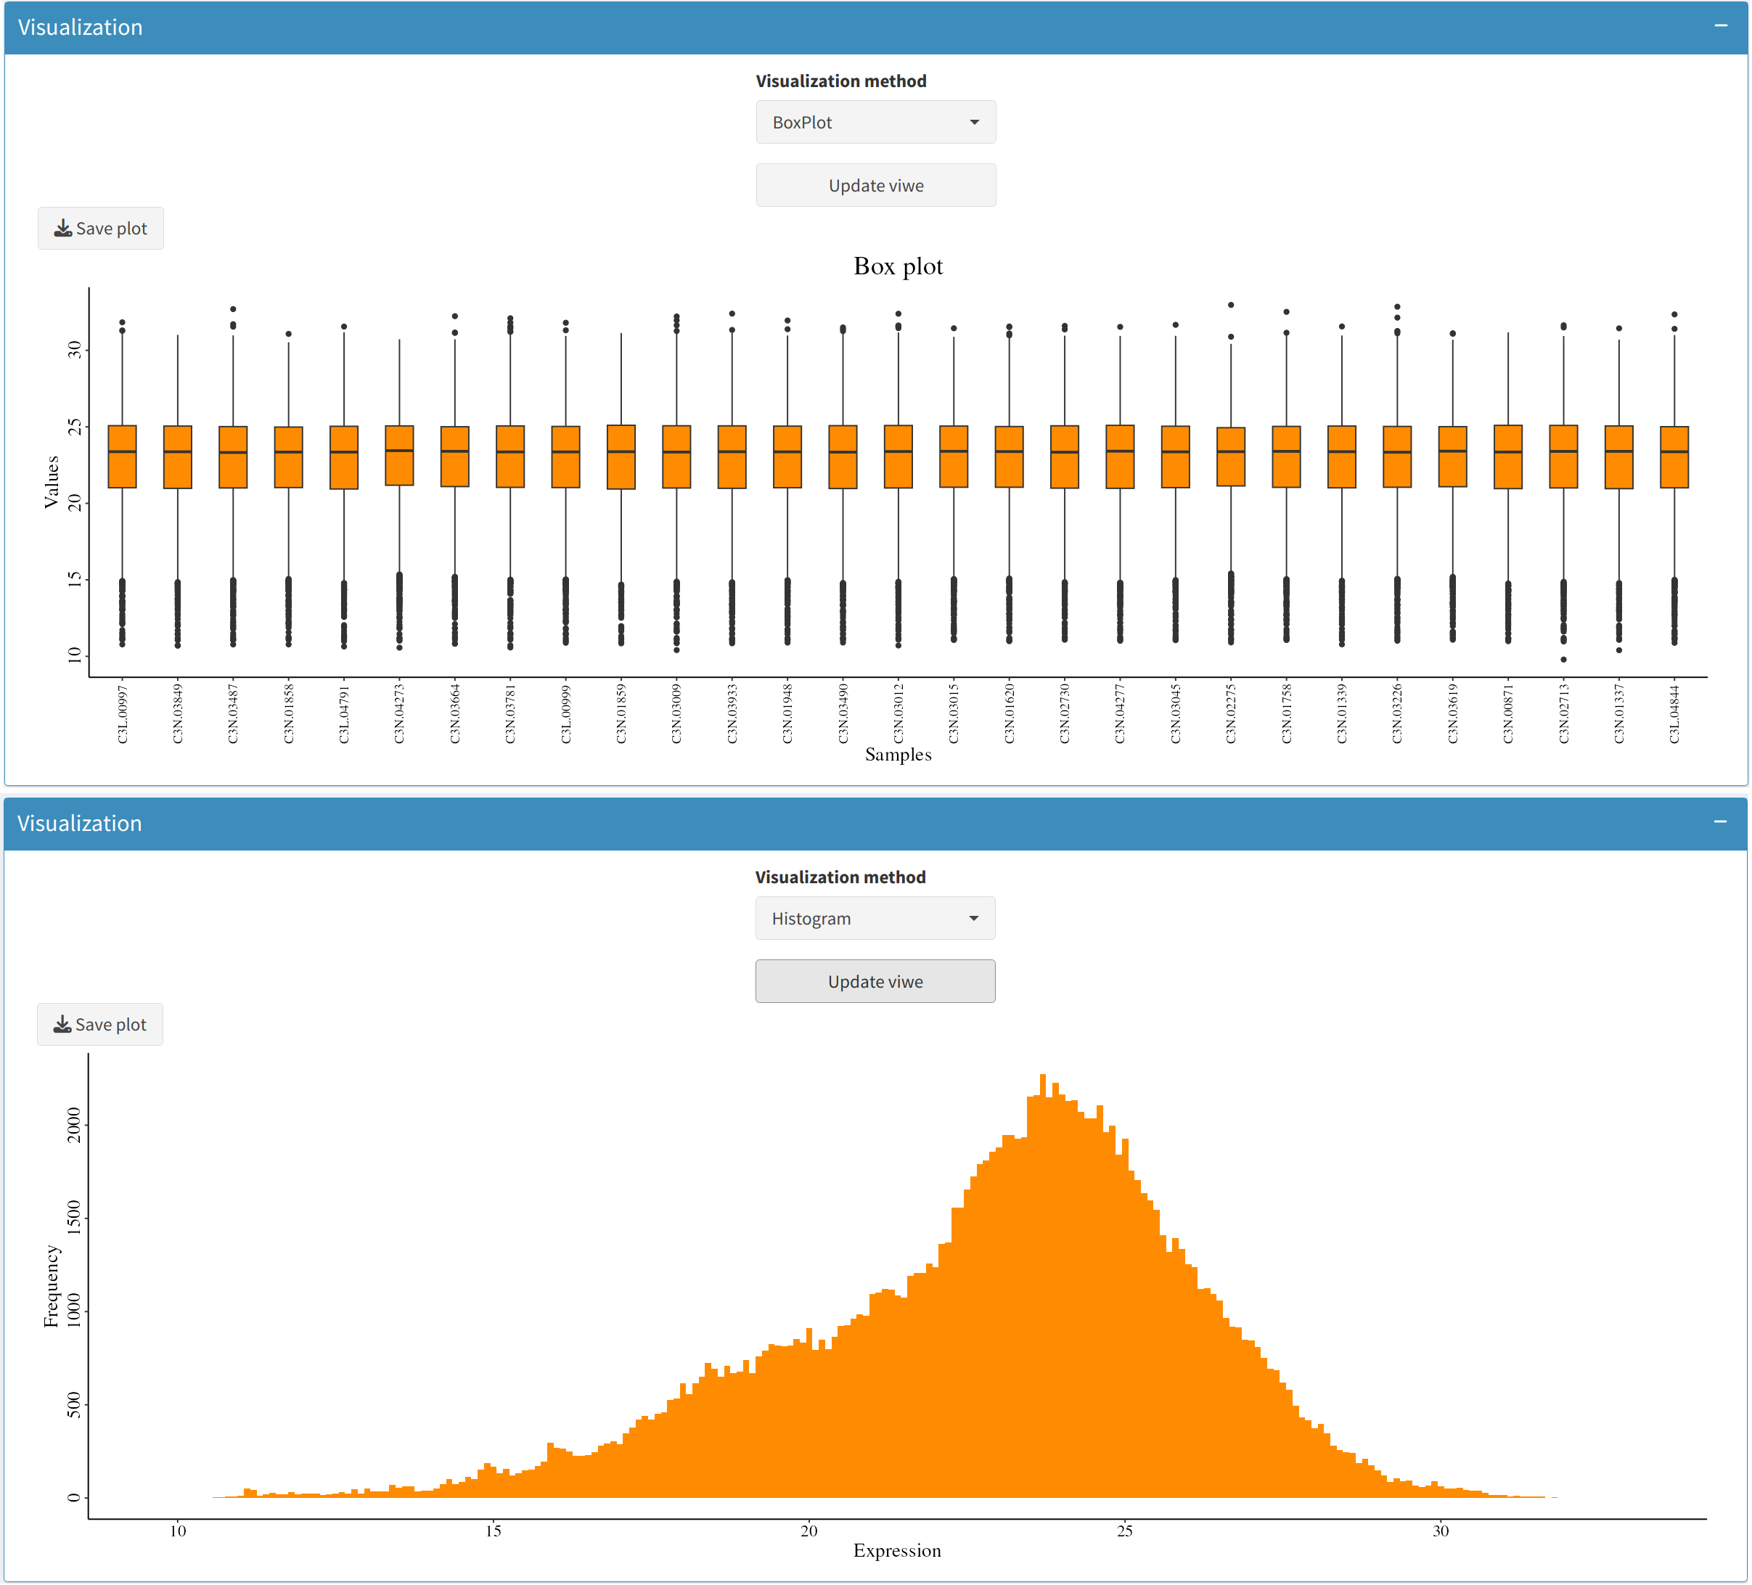Click the C3N.03849 sample label
Screen dimensions: 1752x1585
(178, 714)
